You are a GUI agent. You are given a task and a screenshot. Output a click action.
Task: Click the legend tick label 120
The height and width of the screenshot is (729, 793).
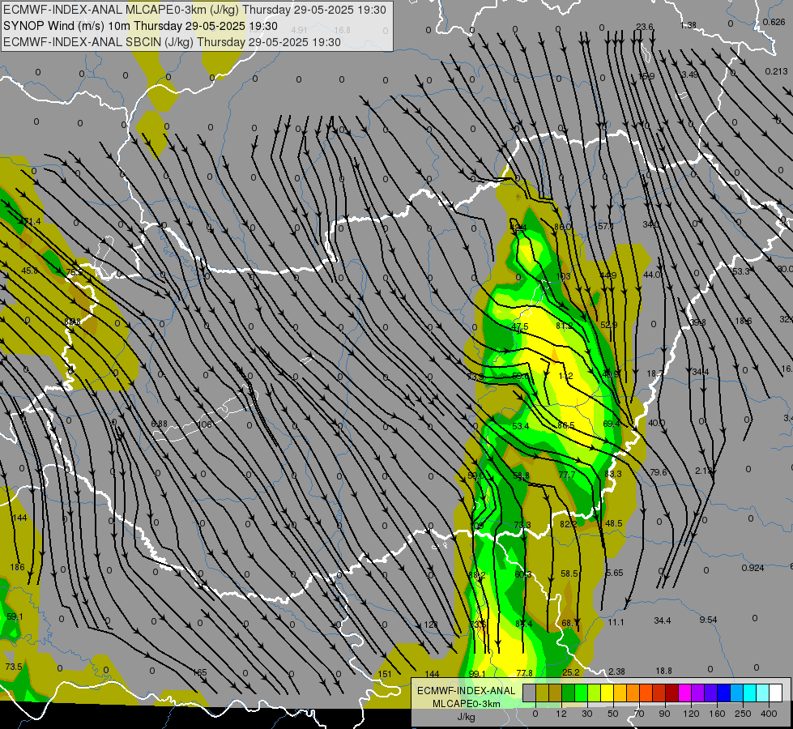click(x=692, y=714)
